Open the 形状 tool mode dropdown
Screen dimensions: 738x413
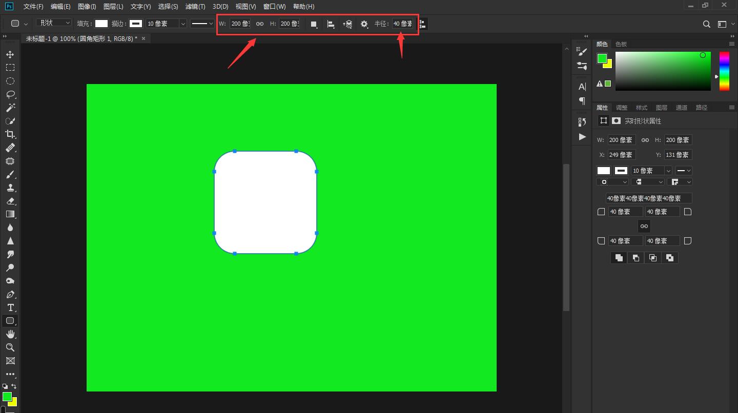[x=54, y=23]
